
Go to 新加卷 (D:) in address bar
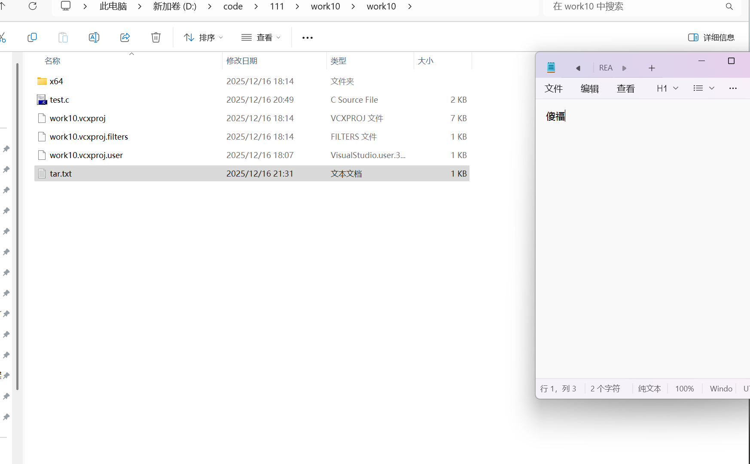click(x=175, y=6)
